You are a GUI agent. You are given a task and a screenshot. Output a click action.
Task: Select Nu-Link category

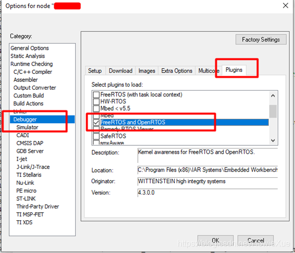coord(25,183)
